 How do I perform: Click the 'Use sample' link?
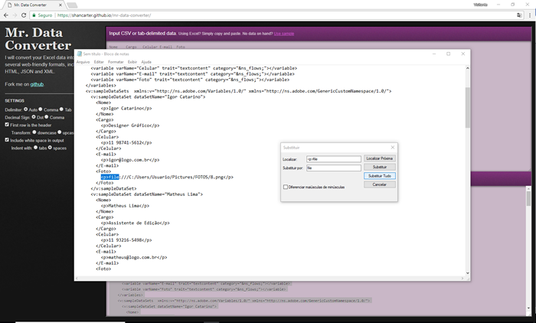tap(284, 34)
